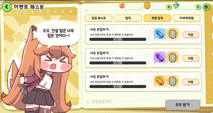
Task: Tap the crystal leaf currency icon
Action: click(x=176, y=6)
